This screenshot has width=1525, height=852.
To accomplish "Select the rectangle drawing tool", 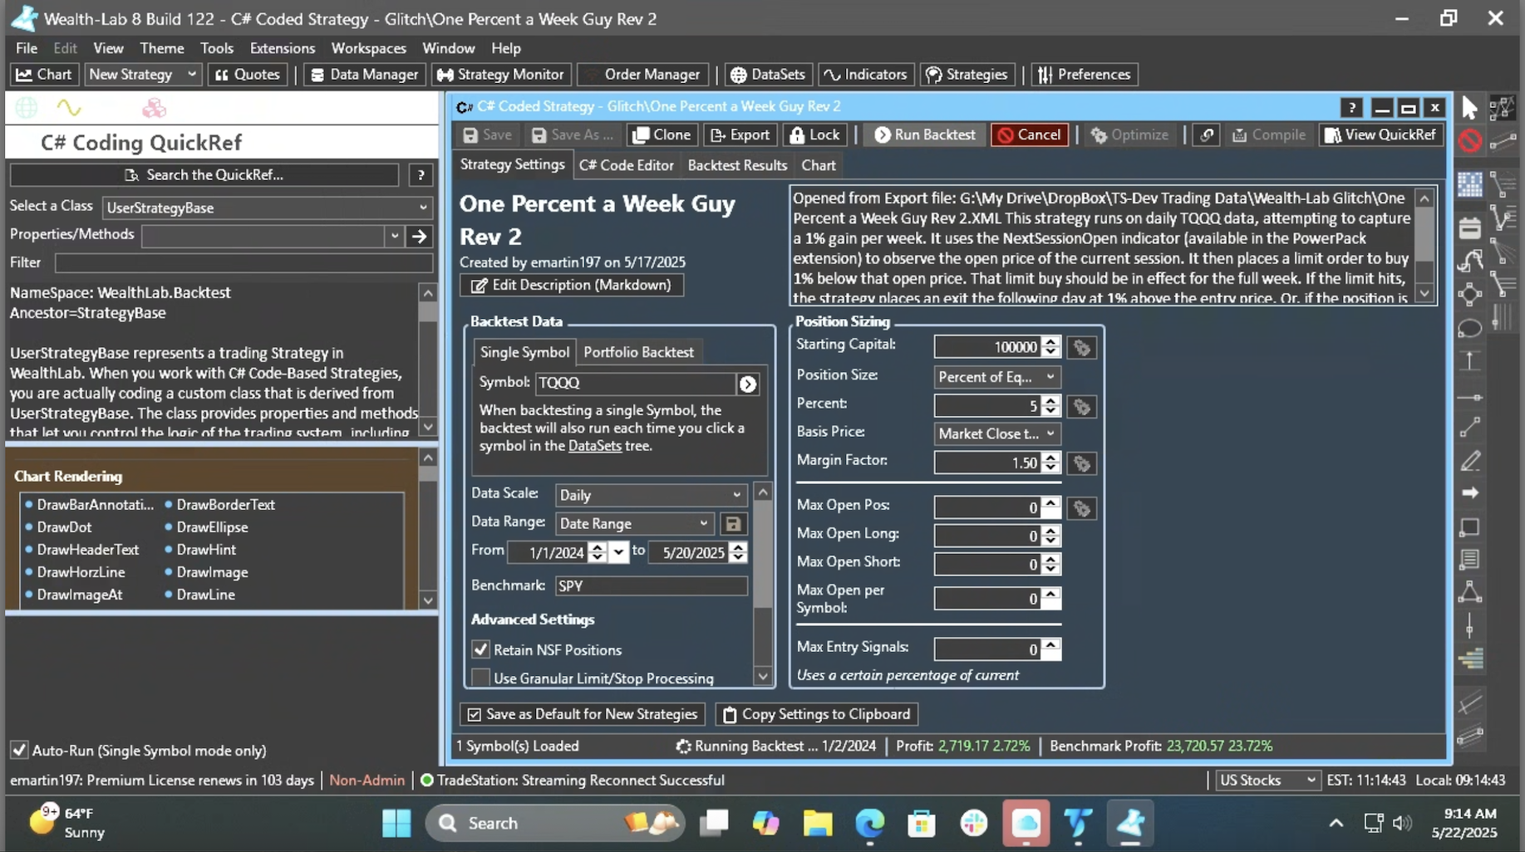I will pyautogui.click(x=1469, y=526).
